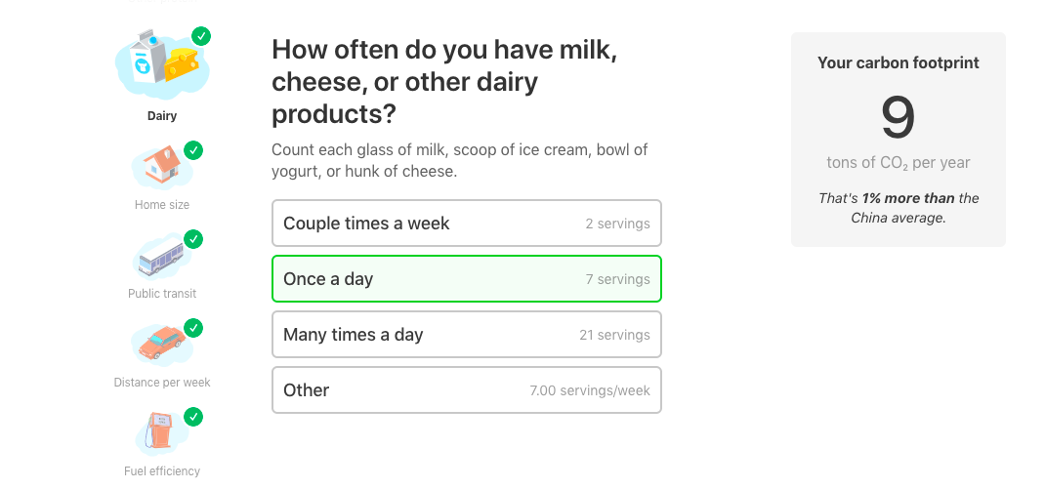This screenshot has height=489, width=1045.
Task: Click the "Dairy" step label
Action: pyautogui.click(x=162, y=116)
